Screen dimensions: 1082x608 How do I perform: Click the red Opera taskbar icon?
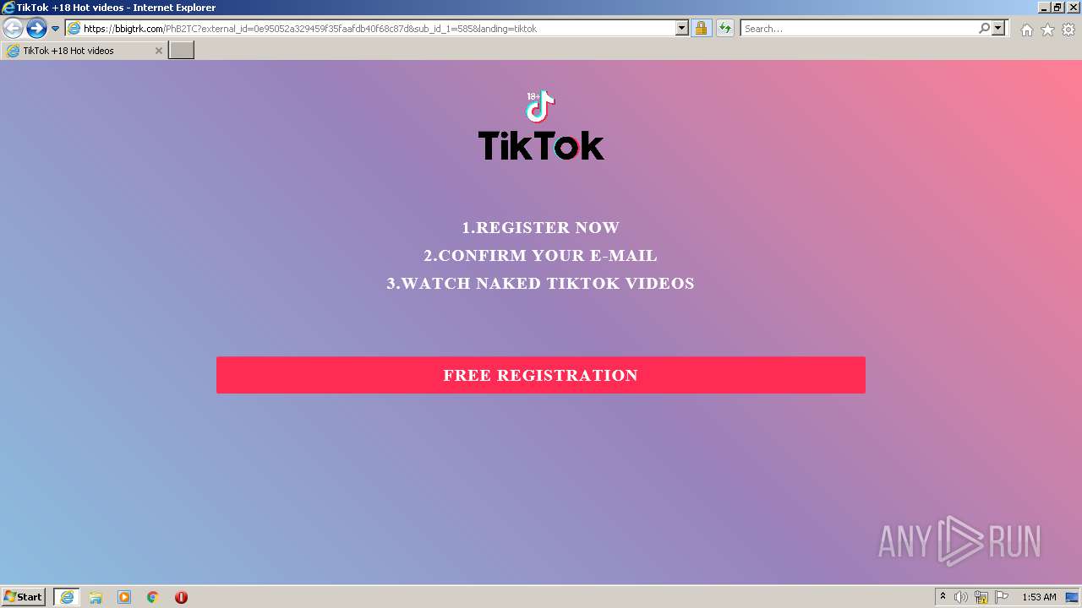(181, 597)
